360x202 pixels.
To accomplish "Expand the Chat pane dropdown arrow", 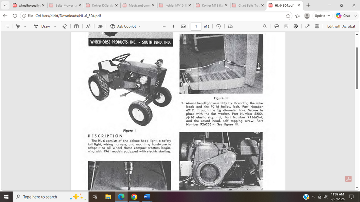I will 356,15.
